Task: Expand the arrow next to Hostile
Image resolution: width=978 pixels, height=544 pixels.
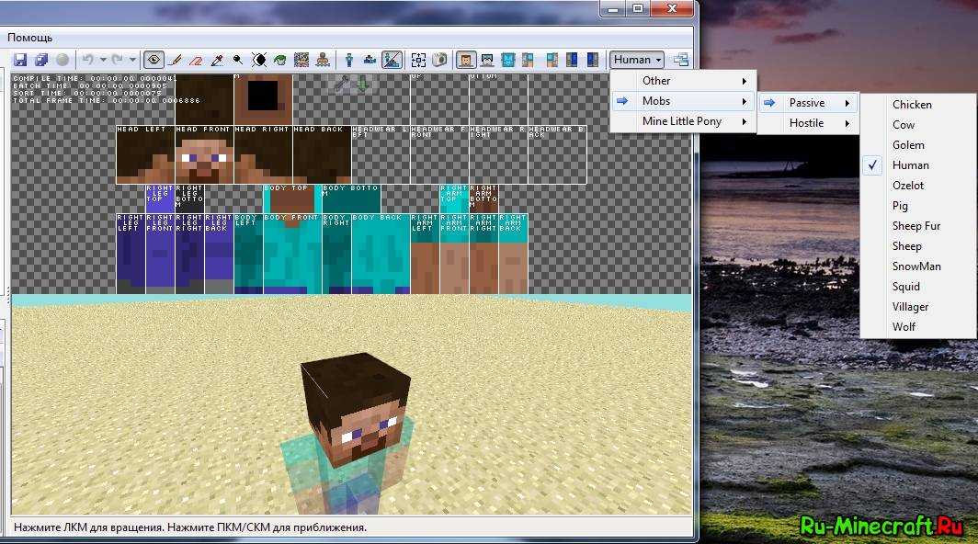Action: (x=847, y=123)
